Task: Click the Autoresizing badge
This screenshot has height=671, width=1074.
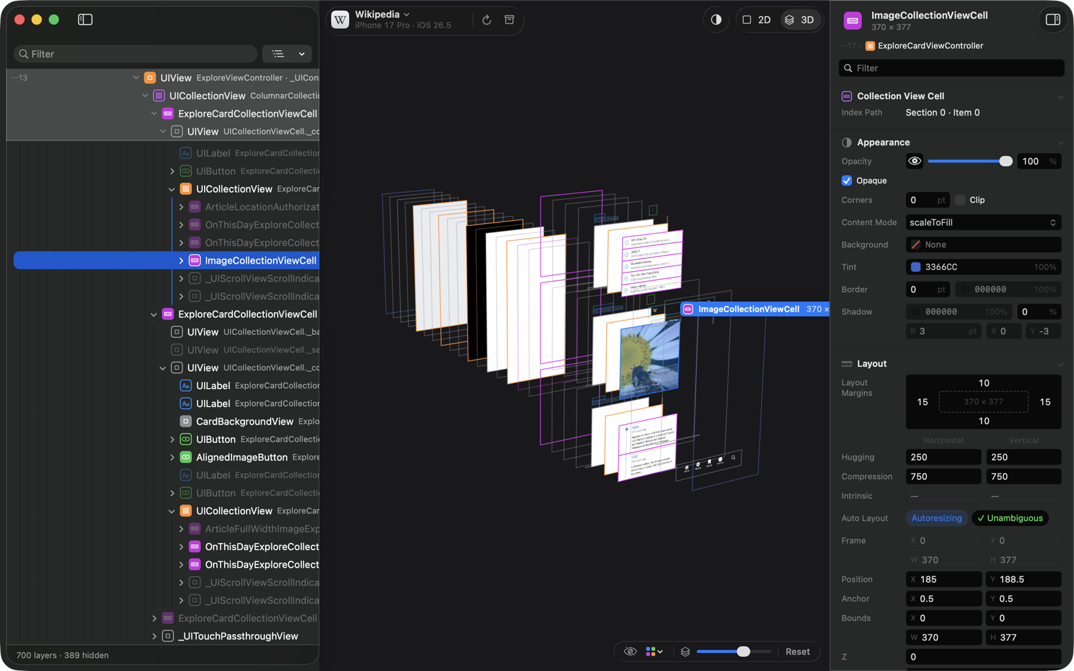Action: (936, 518)
